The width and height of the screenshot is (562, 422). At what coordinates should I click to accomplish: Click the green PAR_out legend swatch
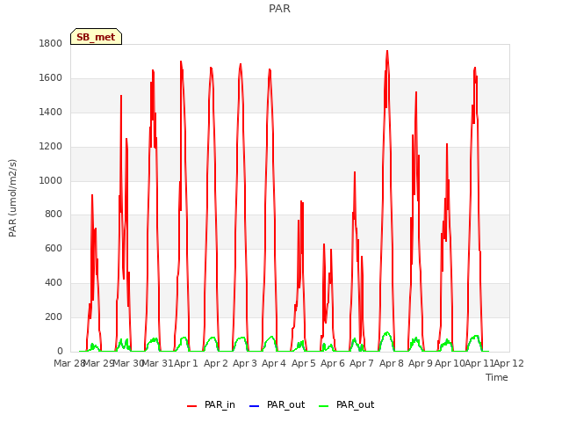(x=324, y=406)
